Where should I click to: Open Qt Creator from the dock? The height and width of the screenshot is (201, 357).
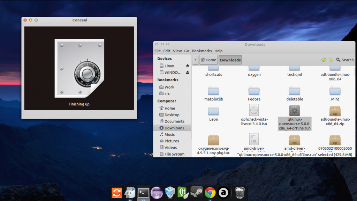183,192
